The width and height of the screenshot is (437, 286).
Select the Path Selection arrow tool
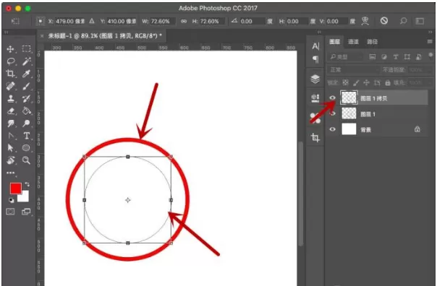[11, 148]
